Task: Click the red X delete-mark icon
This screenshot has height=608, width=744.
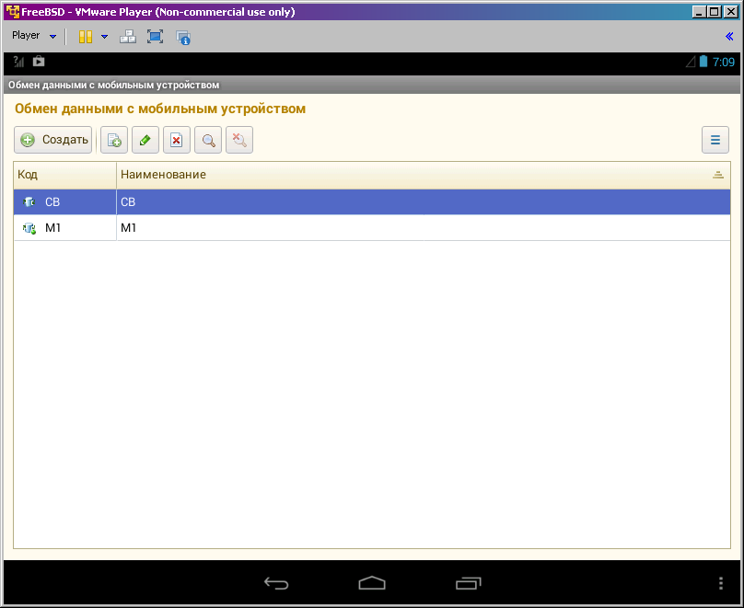Action: click(177, 140)
